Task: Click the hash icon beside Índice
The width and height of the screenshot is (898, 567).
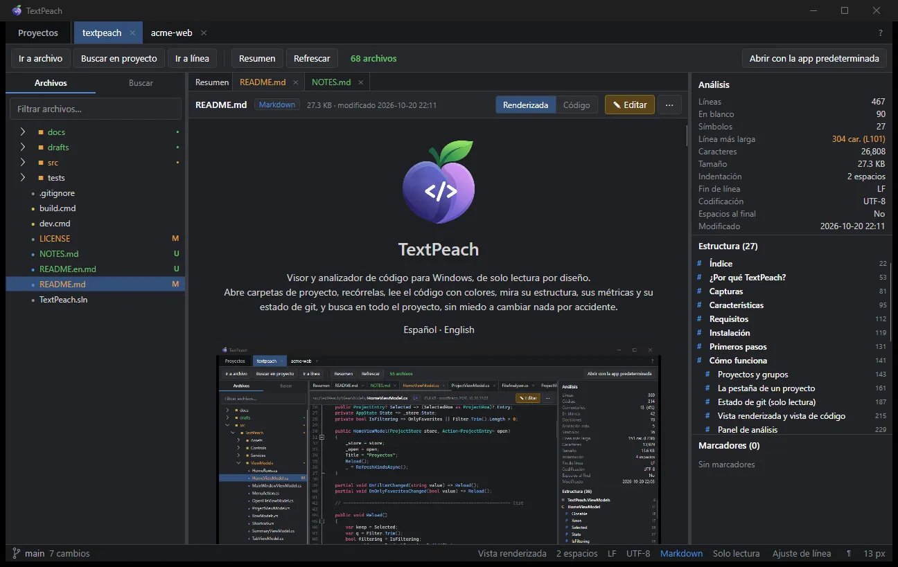Action: 701,264
